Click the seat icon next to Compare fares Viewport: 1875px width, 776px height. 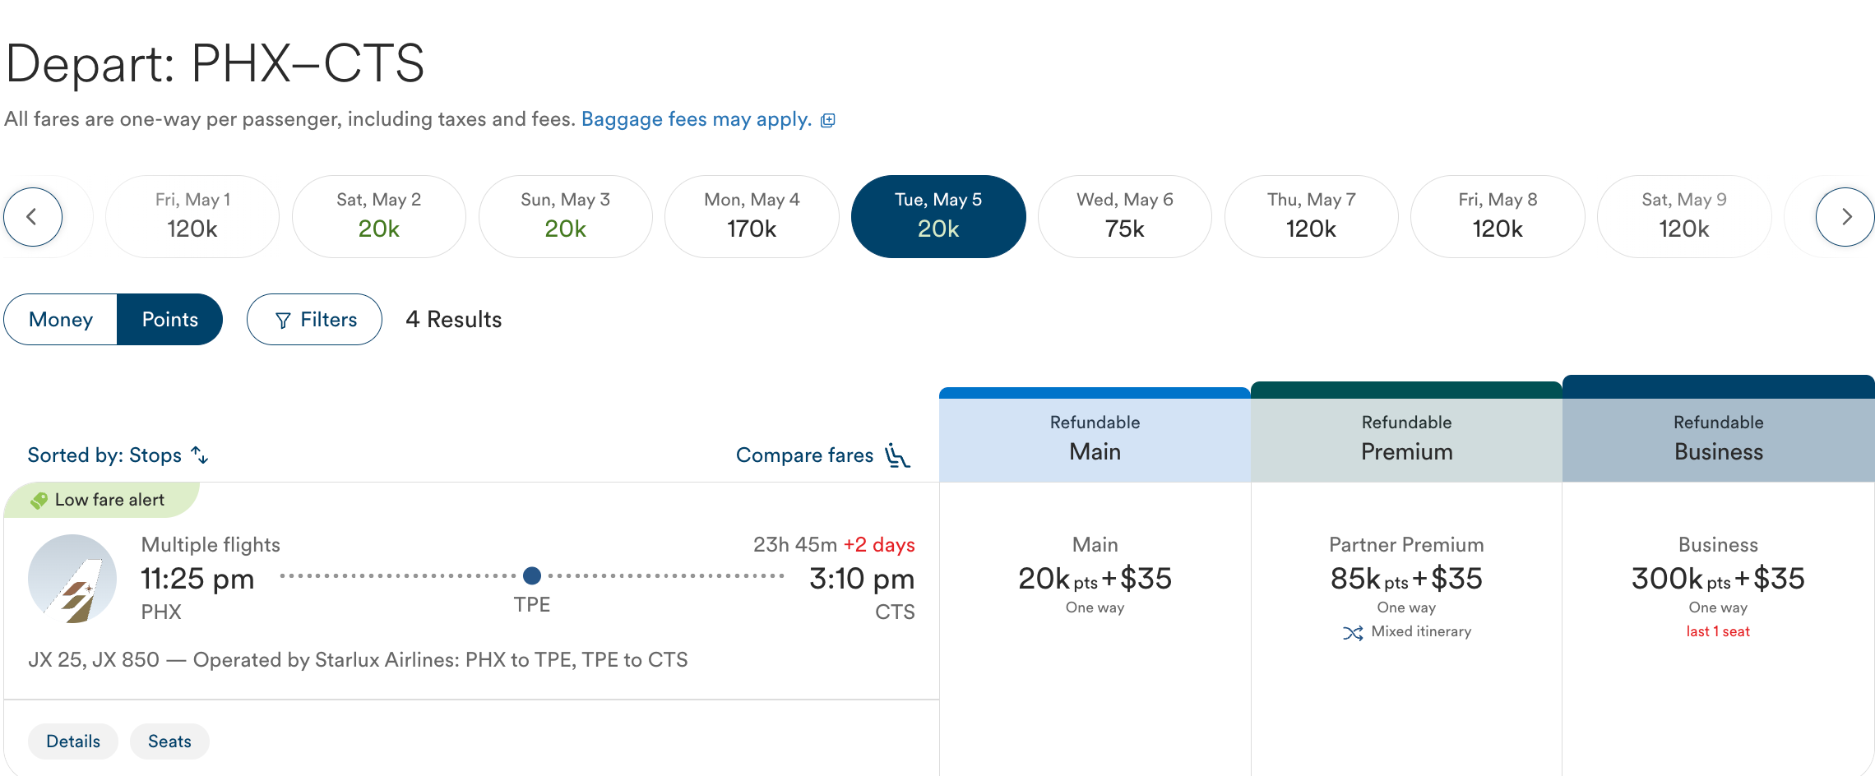897,455
